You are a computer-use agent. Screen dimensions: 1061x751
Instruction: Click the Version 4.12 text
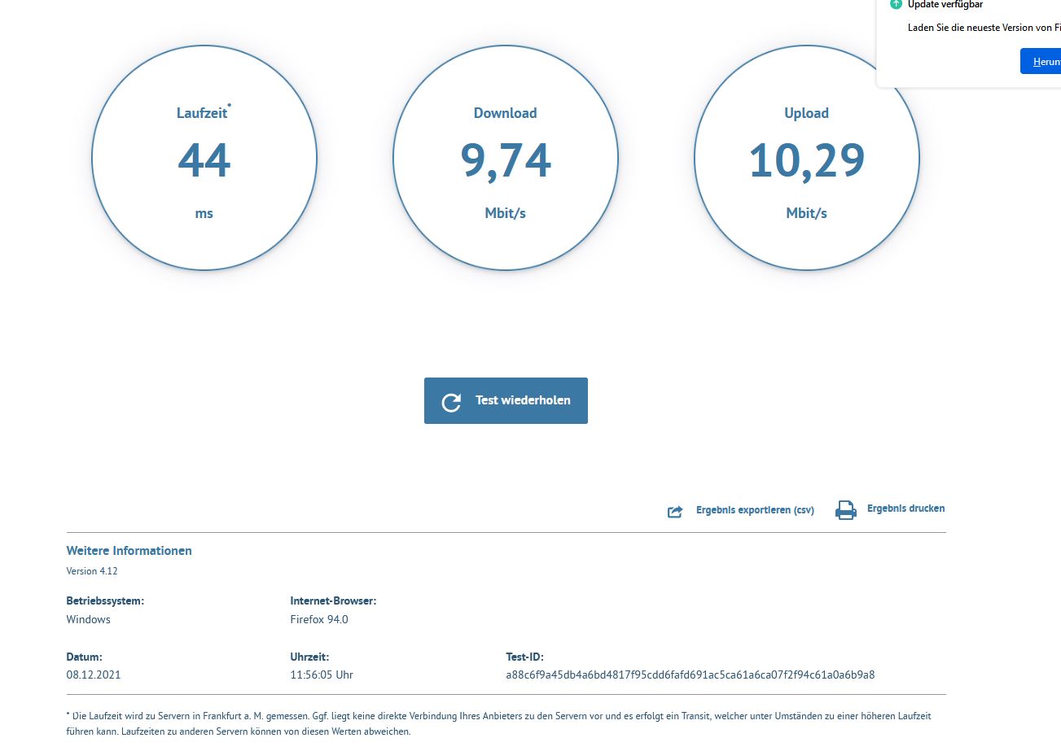(92, 571)
